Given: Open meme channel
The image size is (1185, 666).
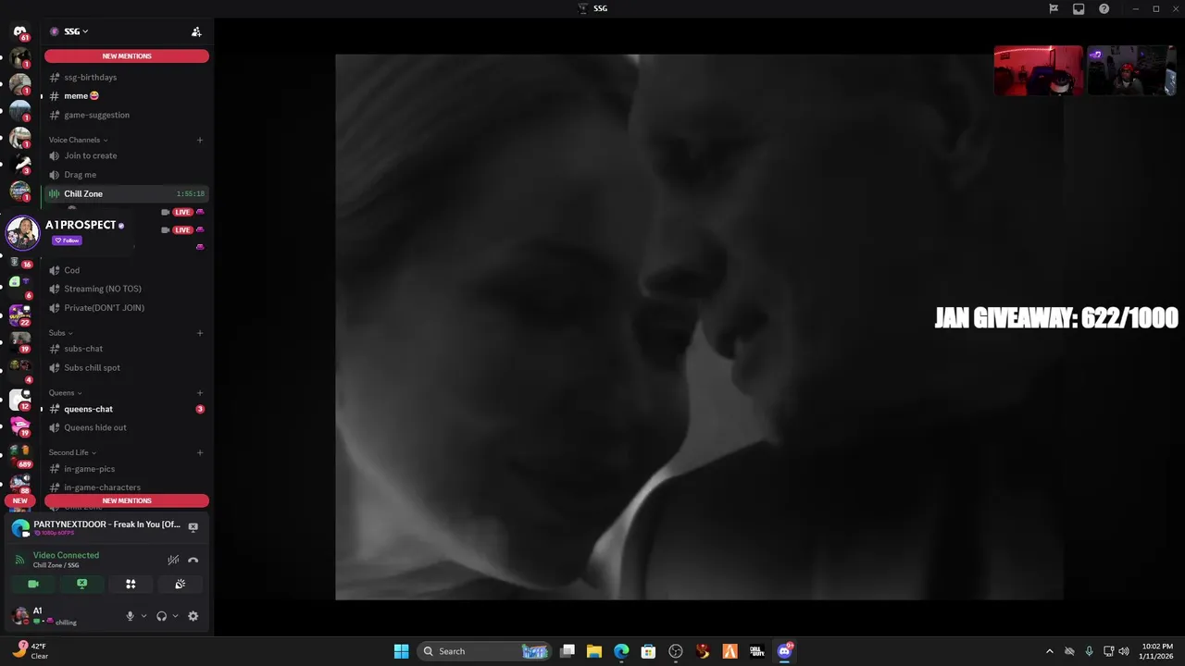Looking at the screenshot, I should pos(126,95).
